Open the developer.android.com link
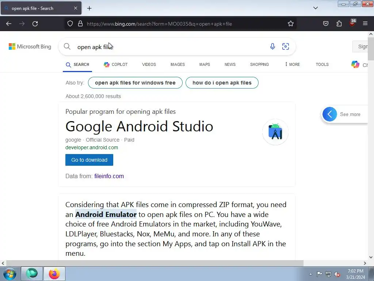The height and width of the screenshot is (281, 374). click(x=92, y=147)
